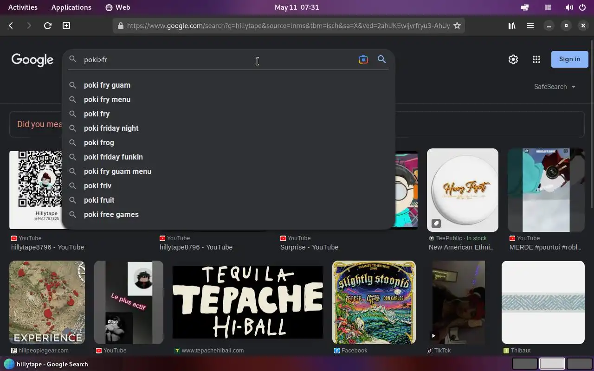Select suggestion 'poki fry guam'
The width and height of the screenshot is (594, 371).
click(228, 85)
